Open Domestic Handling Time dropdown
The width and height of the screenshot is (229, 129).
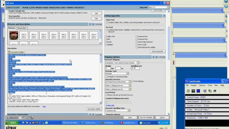[129, 111]
